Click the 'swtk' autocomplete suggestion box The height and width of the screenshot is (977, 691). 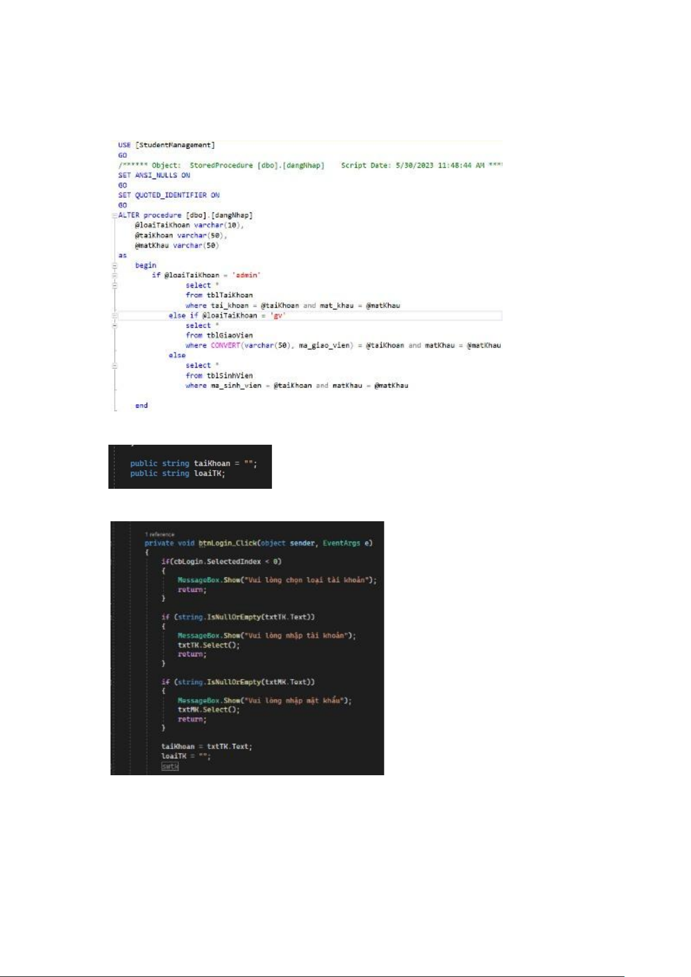click(170, 767)
